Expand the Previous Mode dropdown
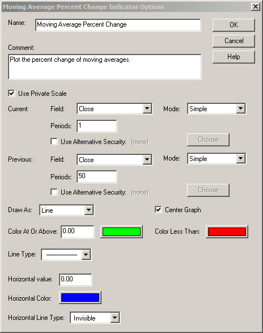The image size is (263, 333). coord(217,158)
